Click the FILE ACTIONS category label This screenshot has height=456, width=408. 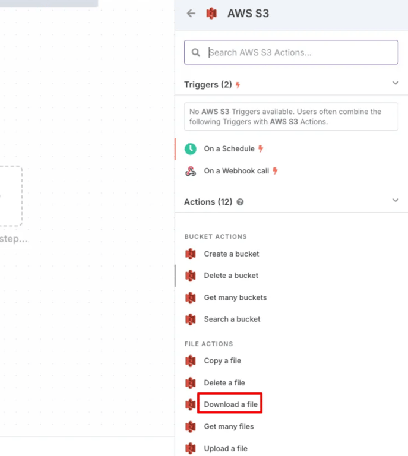coord(209,344)
